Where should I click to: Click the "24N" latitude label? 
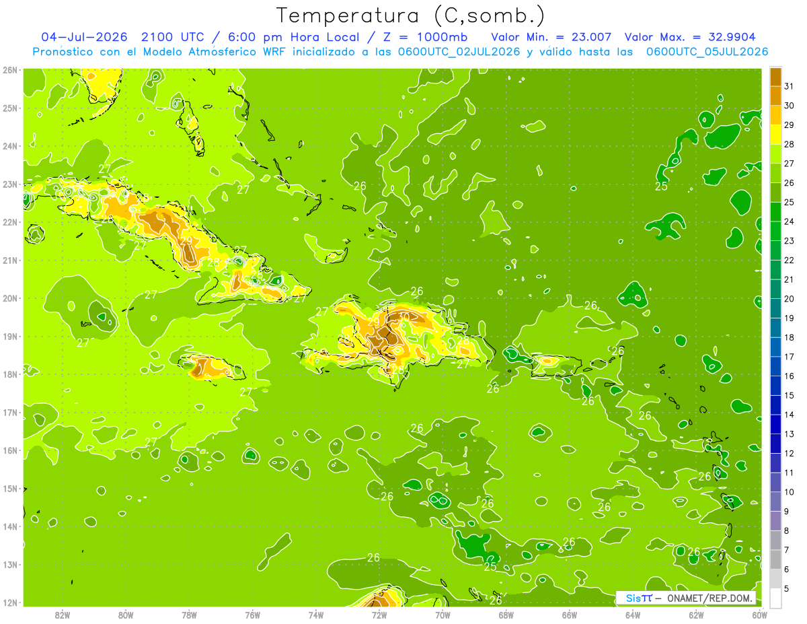pyautogui.click(x=10, y=146)
